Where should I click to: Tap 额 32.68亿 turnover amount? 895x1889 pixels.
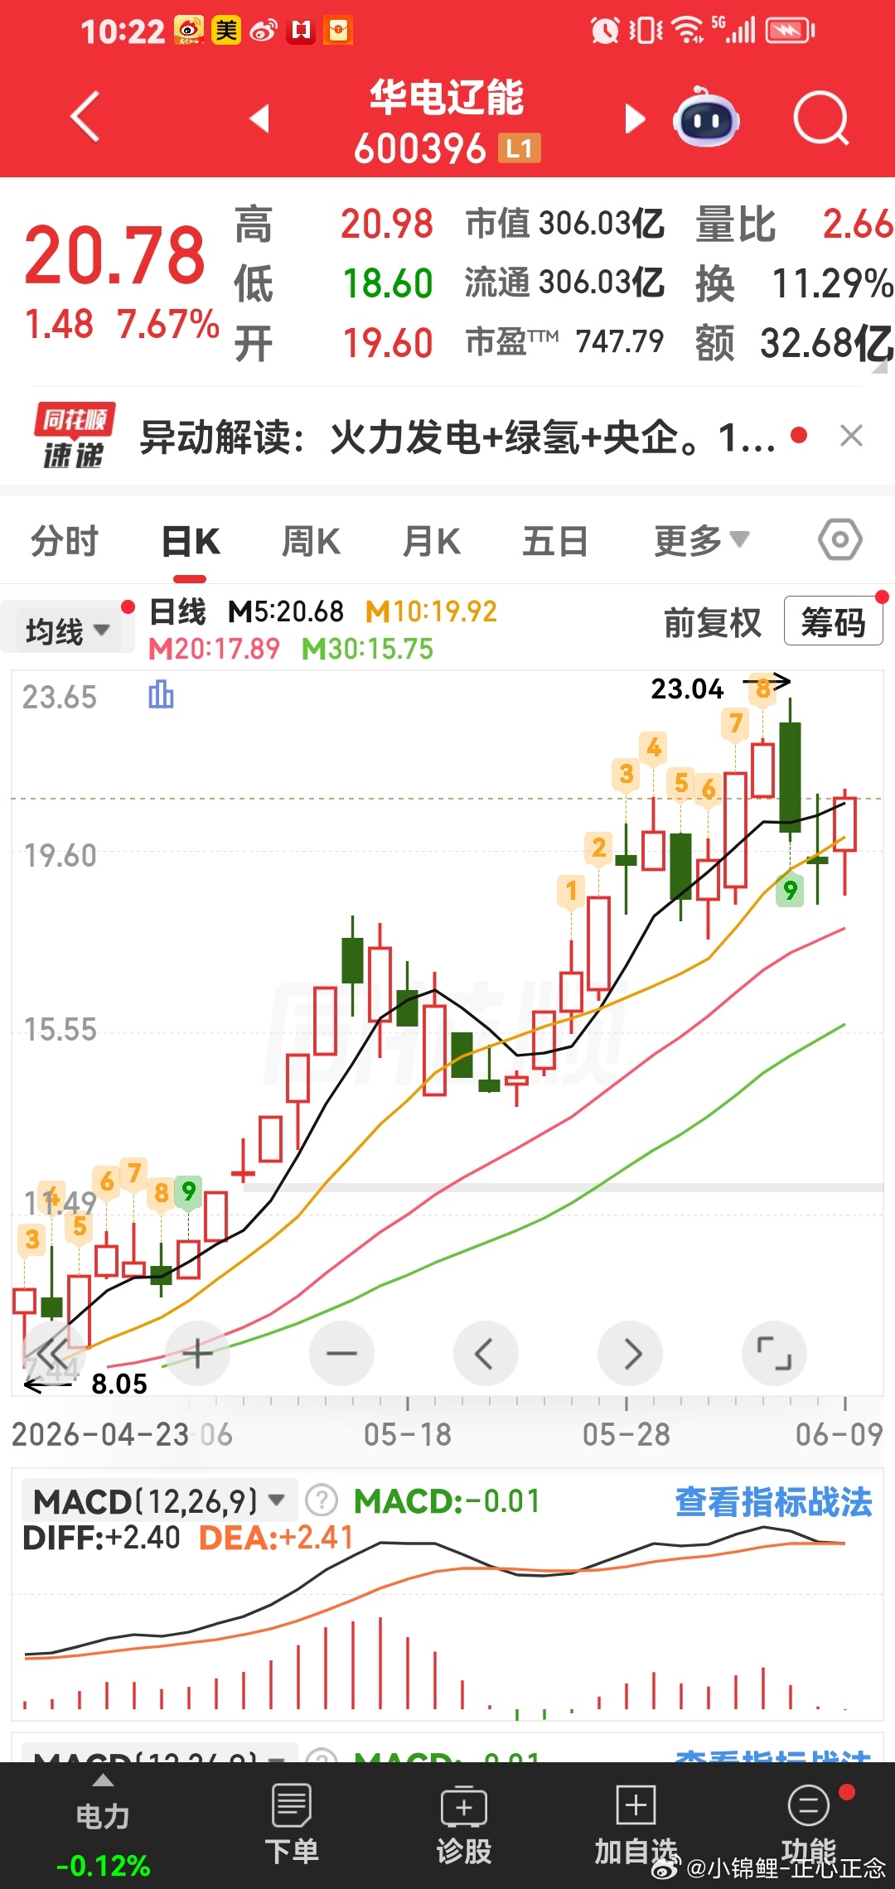coord(794,343)
